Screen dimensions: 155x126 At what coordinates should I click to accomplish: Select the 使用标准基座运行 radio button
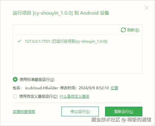[x=15, y=79]
